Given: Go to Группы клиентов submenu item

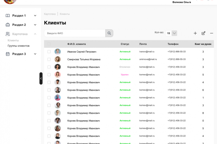Looking at the screenshot, I should click(19, 46).
